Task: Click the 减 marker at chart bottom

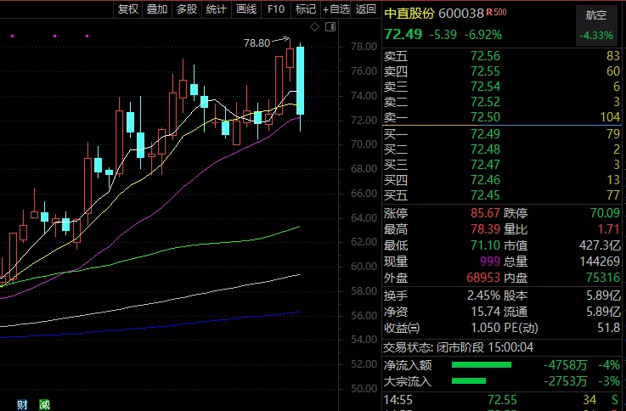Action: click(x=43, y=404)
